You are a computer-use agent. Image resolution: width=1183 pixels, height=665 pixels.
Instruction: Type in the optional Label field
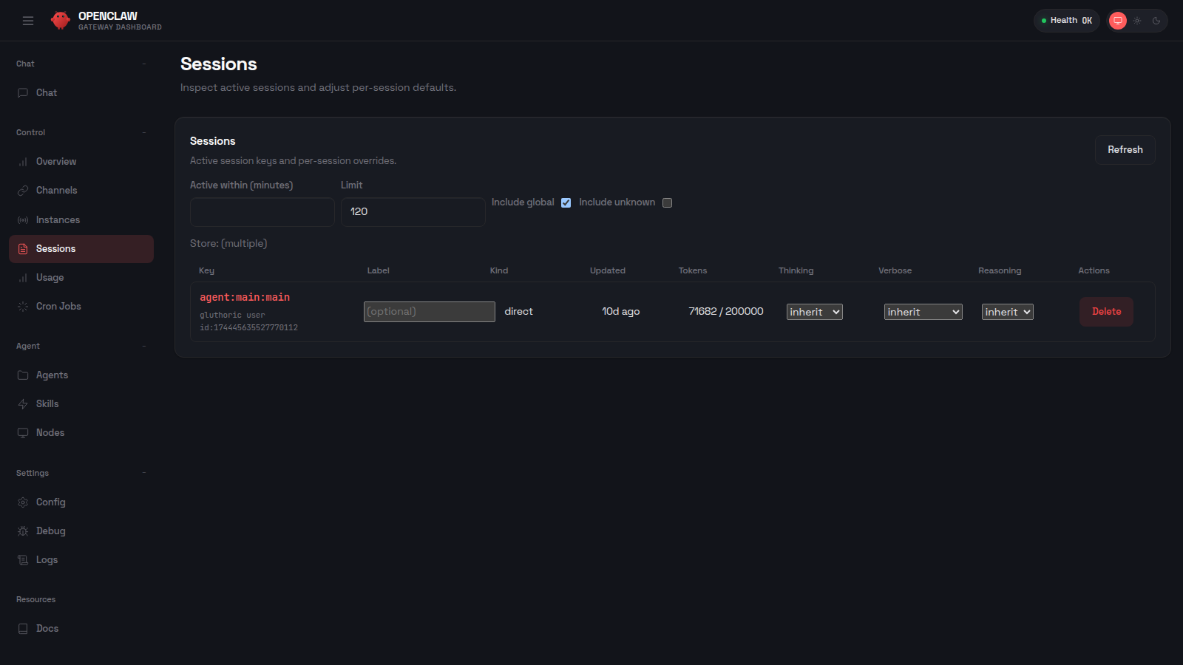(x=429, y=311)
